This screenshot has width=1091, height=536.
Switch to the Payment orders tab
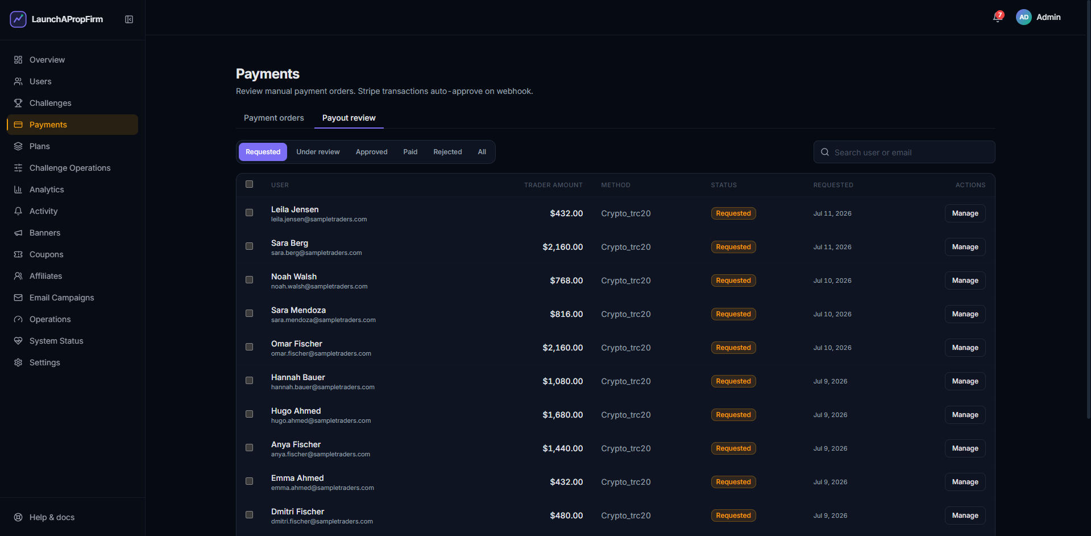point(274,118)
